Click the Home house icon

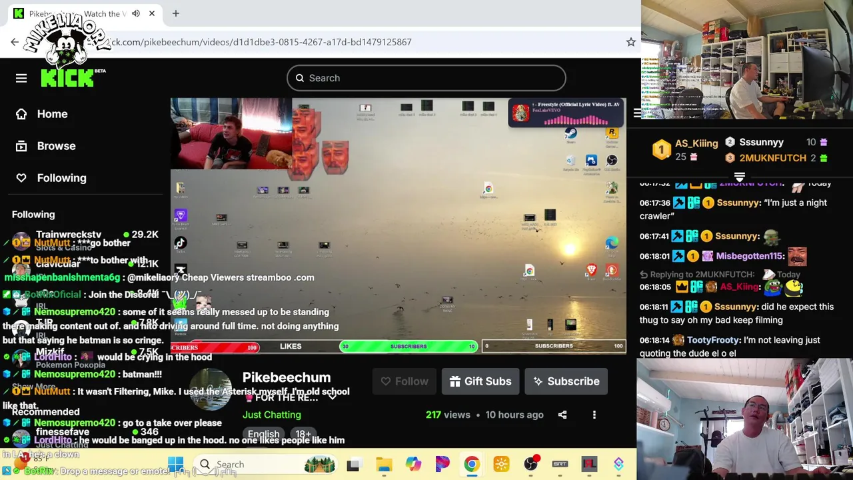click(x=21, y=114)
